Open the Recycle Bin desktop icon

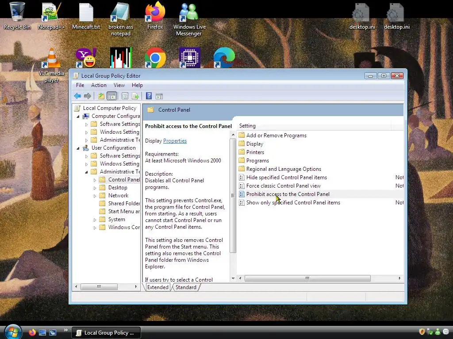coord(17,16)
